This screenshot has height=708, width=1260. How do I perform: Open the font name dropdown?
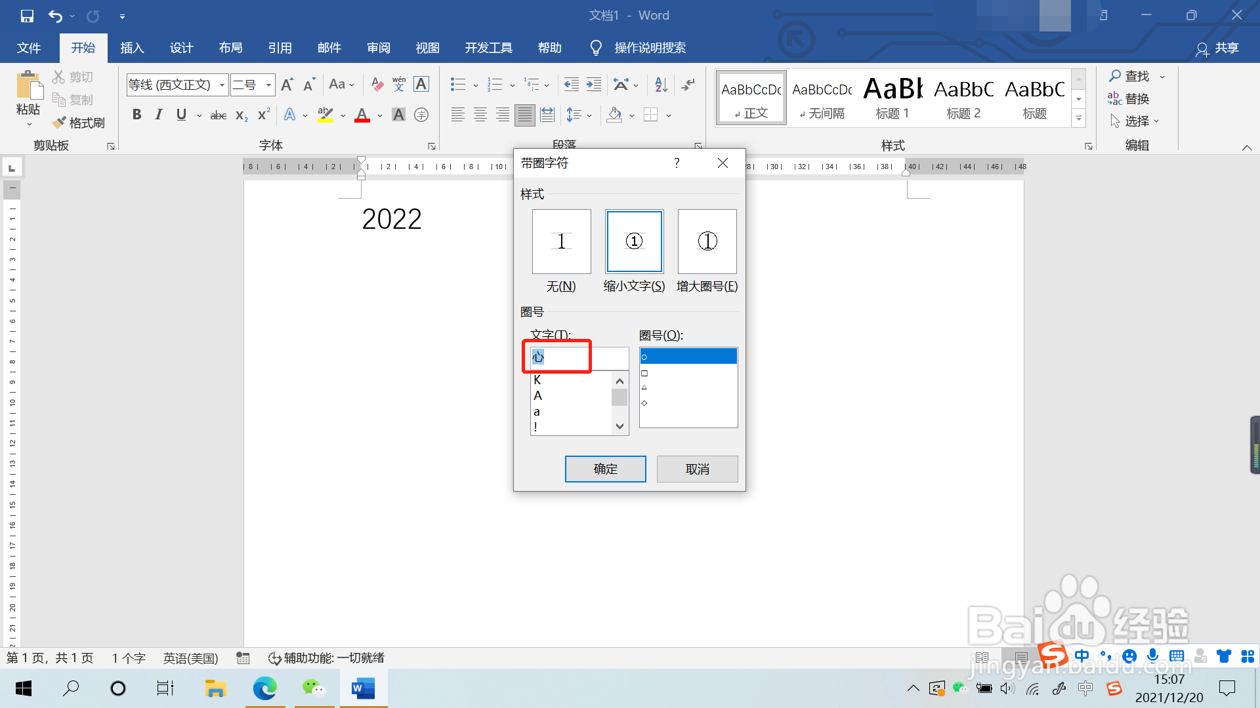222,85
